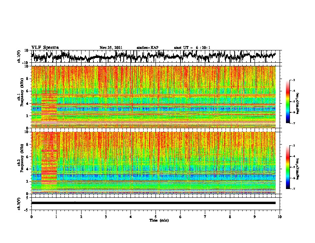Viewport: 315px width, 243px height.
Task: Click the "8" kHz tick on ch.1 frequency axis
Action: click(27, 79)
